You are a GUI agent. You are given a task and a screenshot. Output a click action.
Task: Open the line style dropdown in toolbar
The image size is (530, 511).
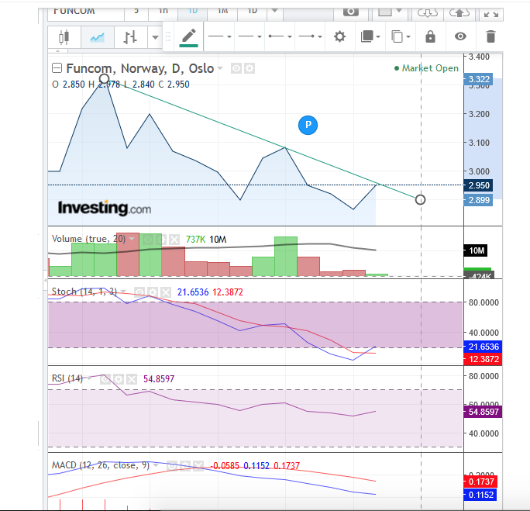[x=220, y=36]
